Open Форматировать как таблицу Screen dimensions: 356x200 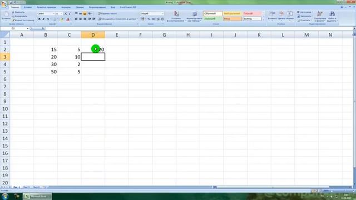(194, 16)
